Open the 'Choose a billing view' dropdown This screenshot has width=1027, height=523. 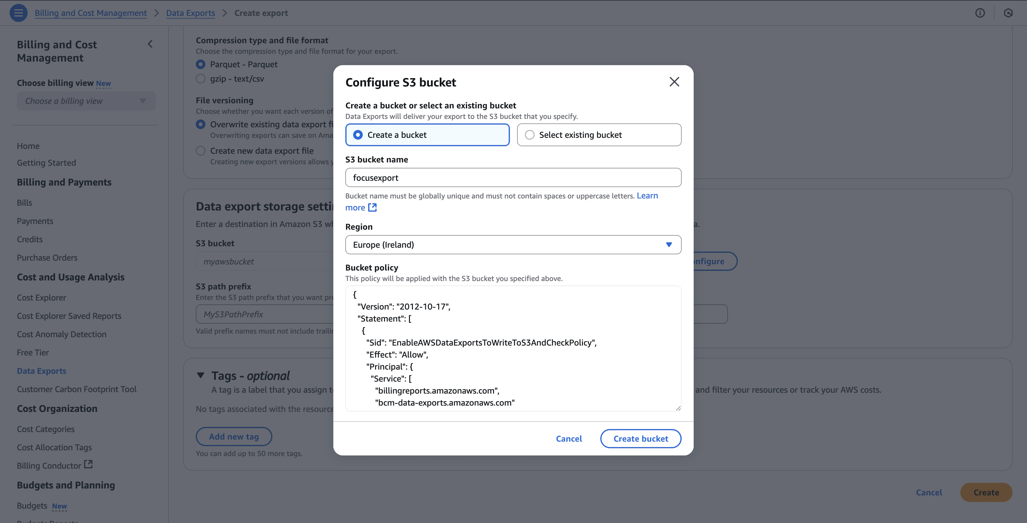(86, 101)
